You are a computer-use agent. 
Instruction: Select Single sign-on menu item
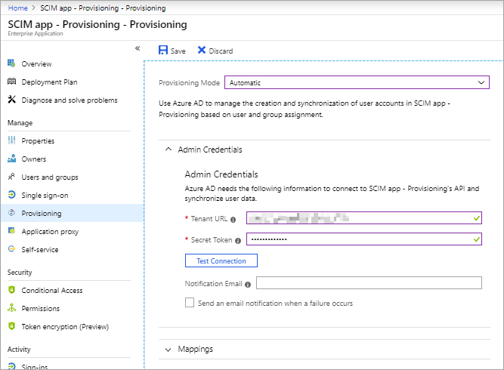[45, 196]
